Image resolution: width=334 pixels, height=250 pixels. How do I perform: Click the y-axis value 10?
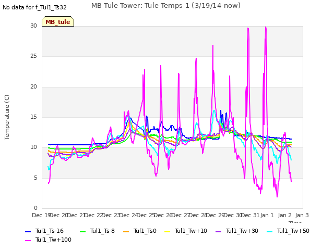tap(33, 147)
